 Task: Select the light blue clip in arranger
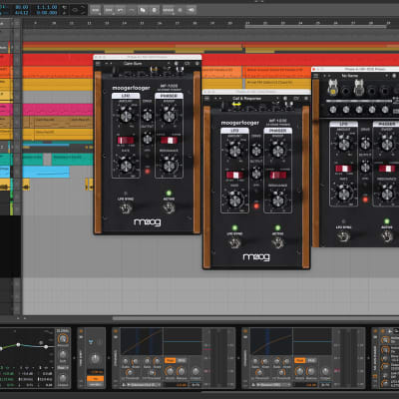46,173
